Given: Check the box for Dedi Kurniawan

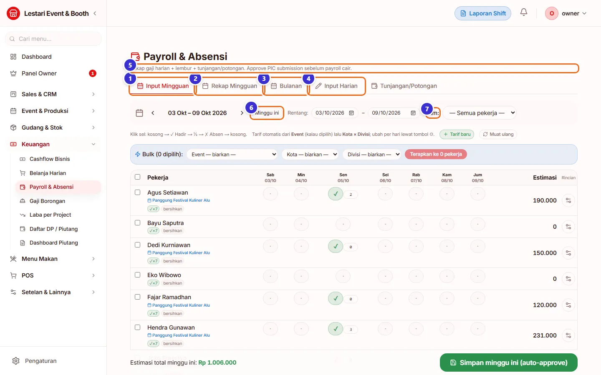Looking at the screenshot, I should pos(137,245).
